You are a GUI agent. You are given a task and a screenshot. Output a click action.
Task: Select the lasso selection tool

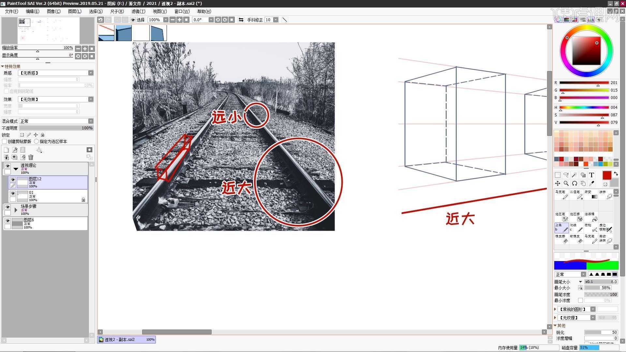(x=566, y=175)
